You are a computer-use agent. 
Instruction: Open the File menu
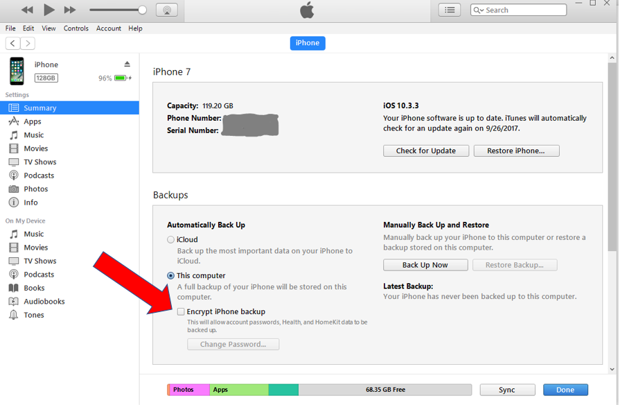(10, 28)
